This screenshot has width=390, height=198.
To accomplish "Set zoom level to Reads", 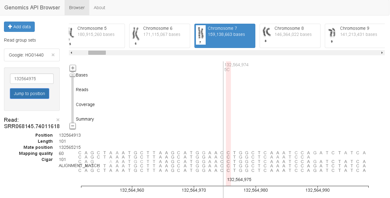I will tap(82, 90).
